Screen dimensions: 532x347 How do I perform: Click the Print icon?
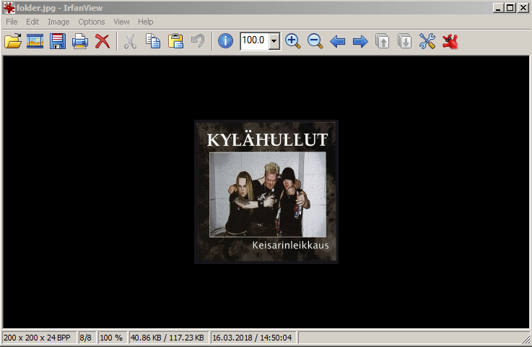tap(80, 41)
